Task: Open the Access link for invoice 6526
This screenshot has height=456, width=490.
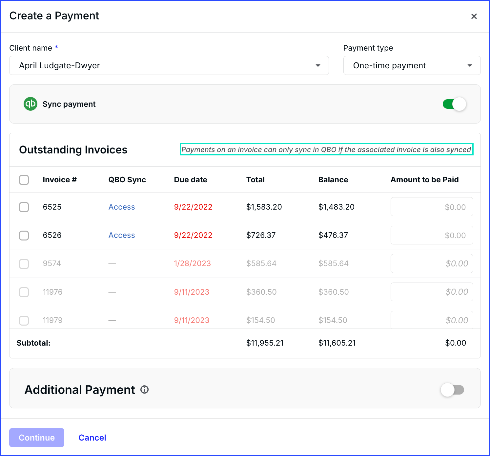Action: [122, 235]
